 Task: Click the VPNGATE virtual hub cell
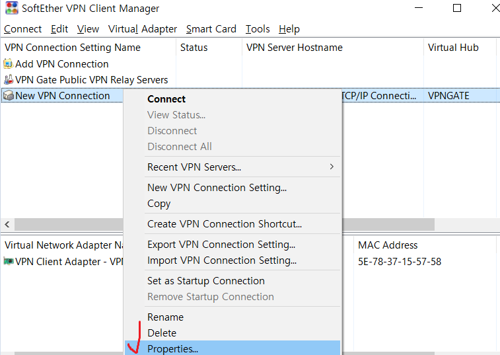coord(448,96)
